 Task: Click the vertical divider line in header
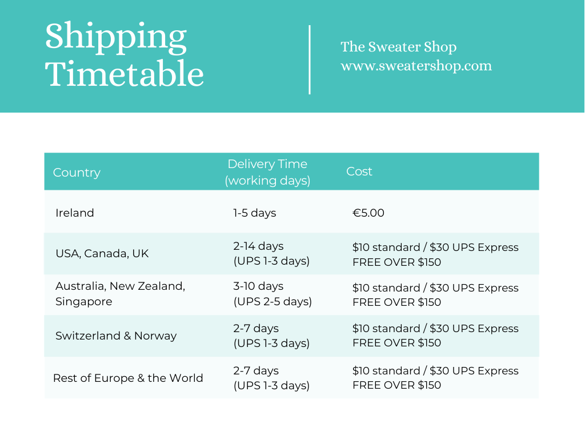click(x=310, y=59)
